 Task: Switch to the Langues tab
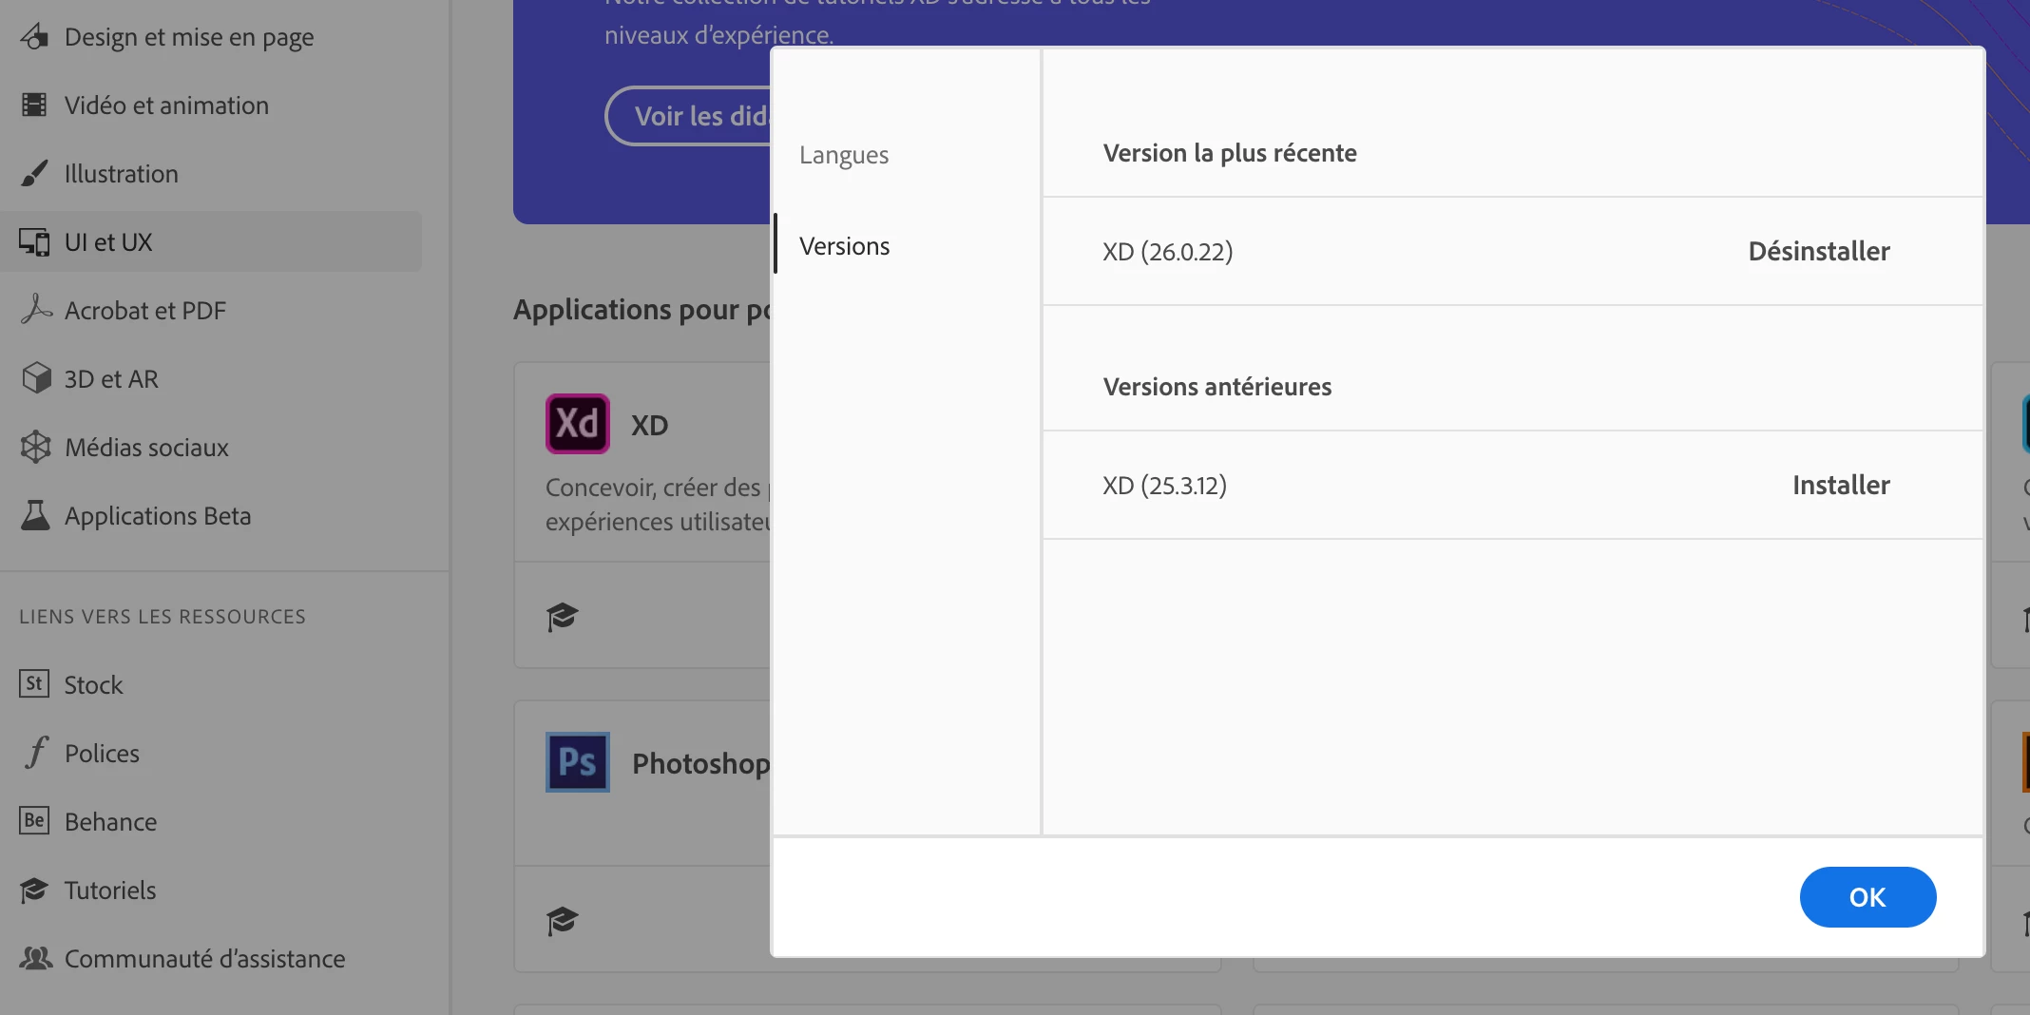(x=844, y=155)
